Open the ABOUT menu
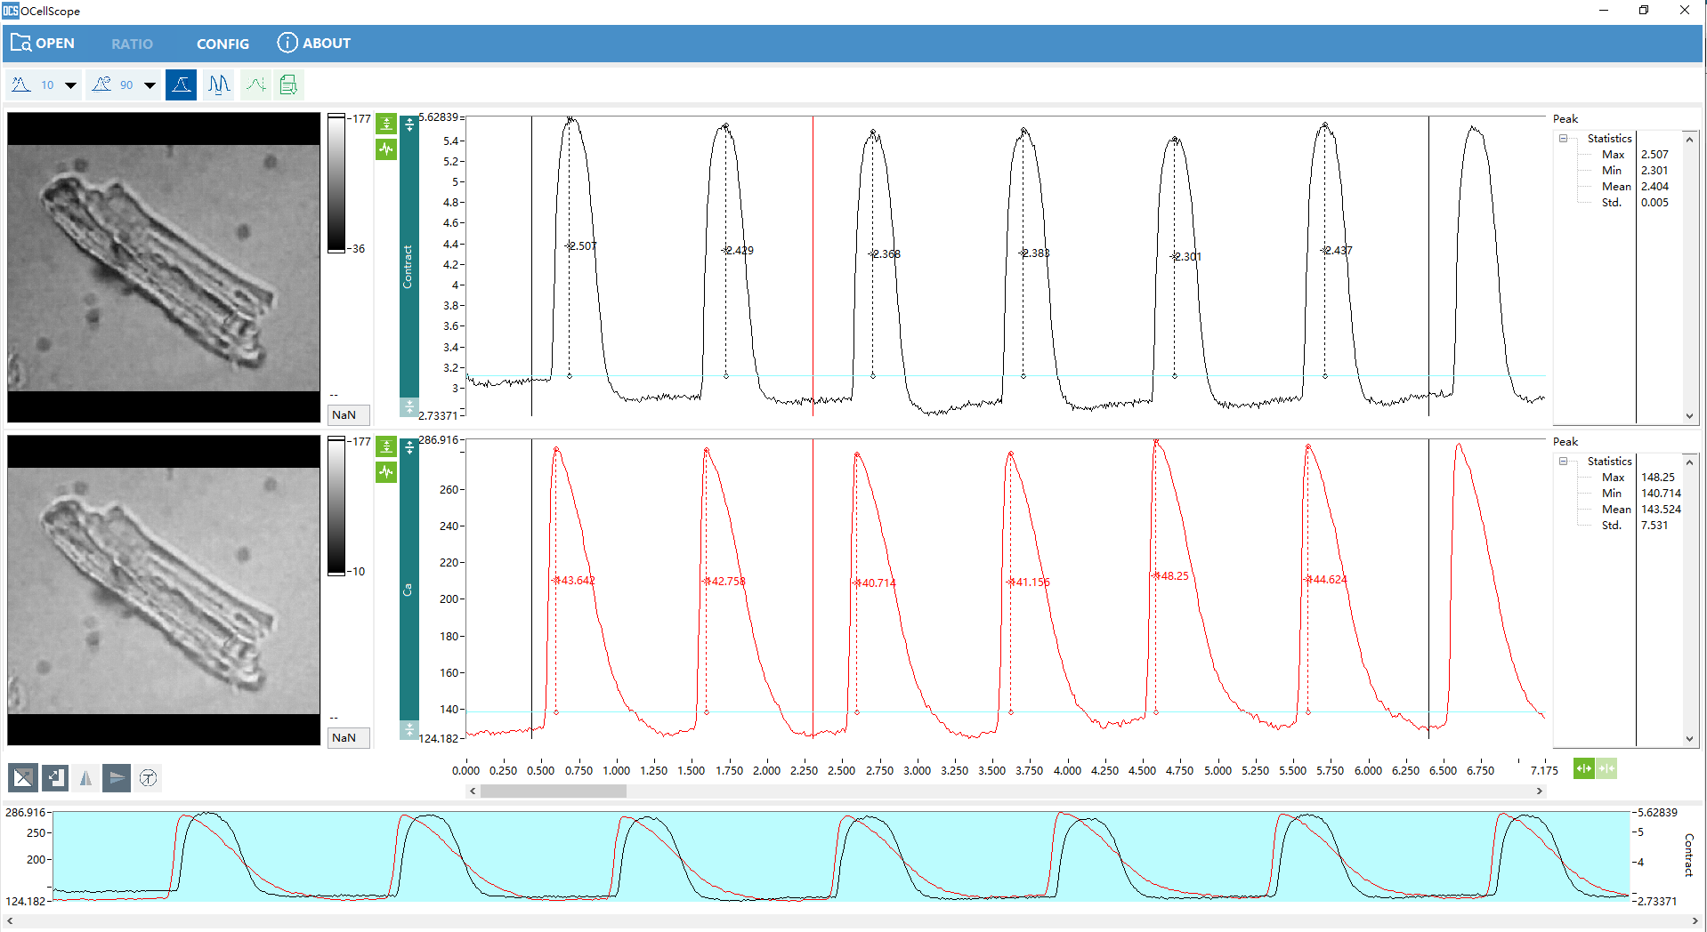This screenshot has width=1707, height=932. 314,43
